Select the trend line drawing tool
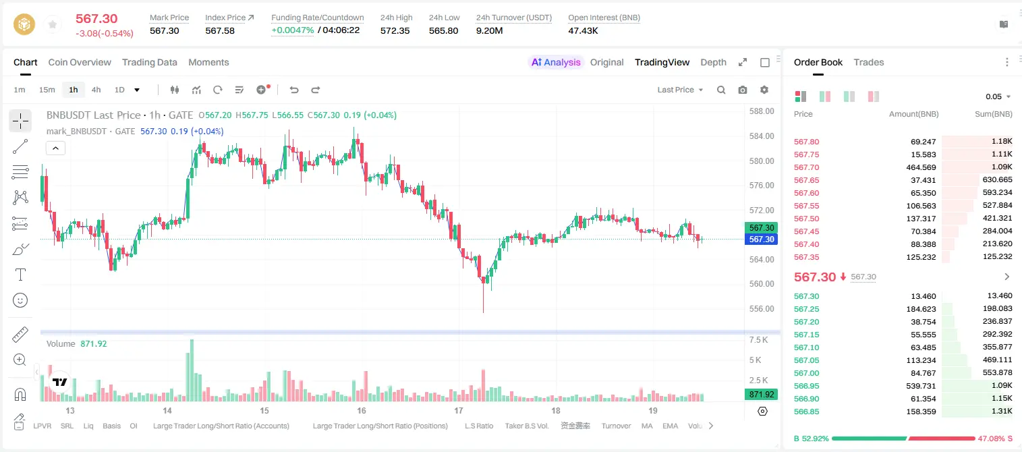Image resolution: width=1022 pixels, height=452 pixels. pyautogui.click(x=20, y=146)
